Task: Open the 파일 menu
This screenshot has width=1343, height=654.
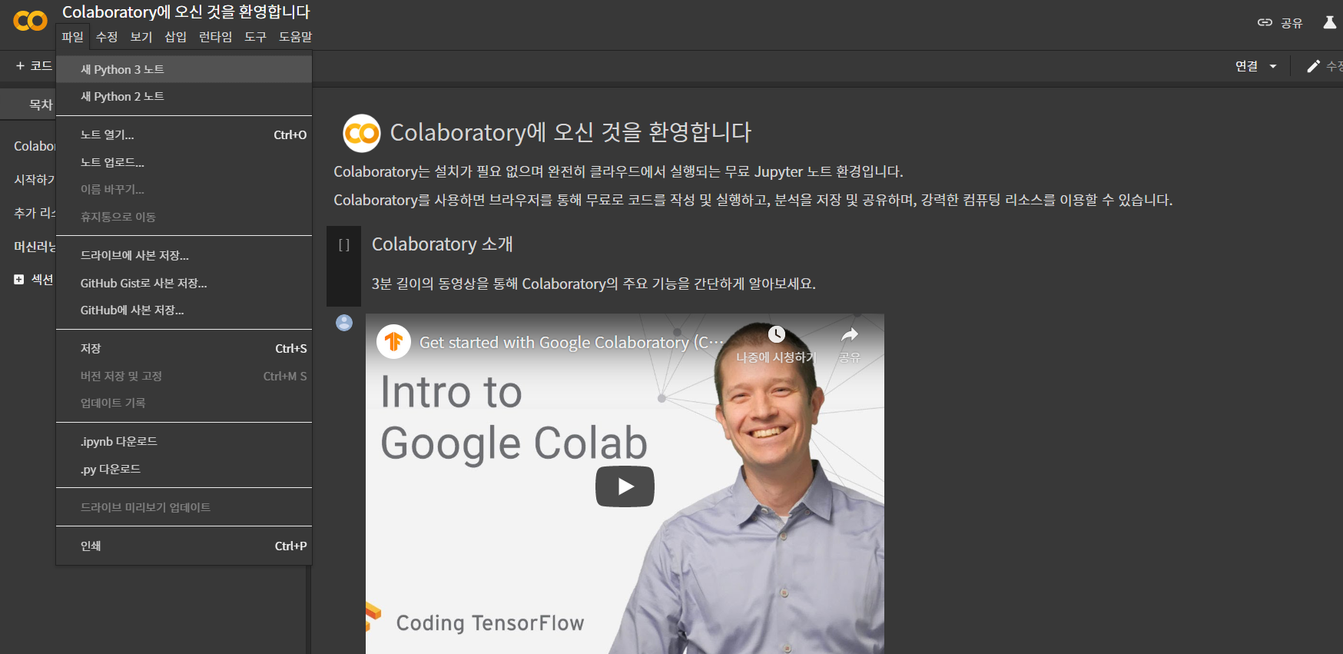Action: [x=73, y=37]
